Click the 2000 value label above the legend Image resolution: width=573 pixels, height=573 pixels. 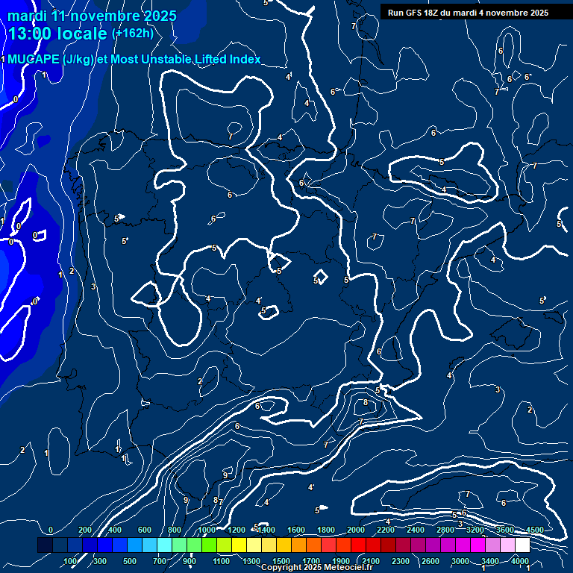(356, 530)
